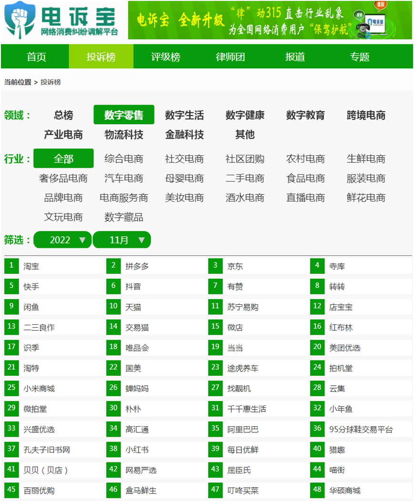Select the 物流科技 field filter

(x=124, y=134)
